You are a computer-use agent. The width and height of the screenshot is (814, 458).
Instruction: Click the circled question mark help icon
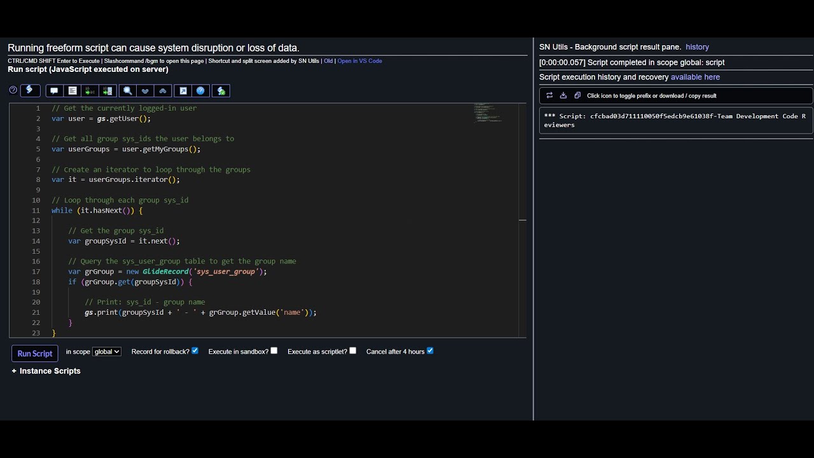13,90
